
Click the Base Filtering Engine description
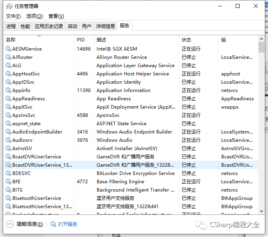(x=120, y=182)
